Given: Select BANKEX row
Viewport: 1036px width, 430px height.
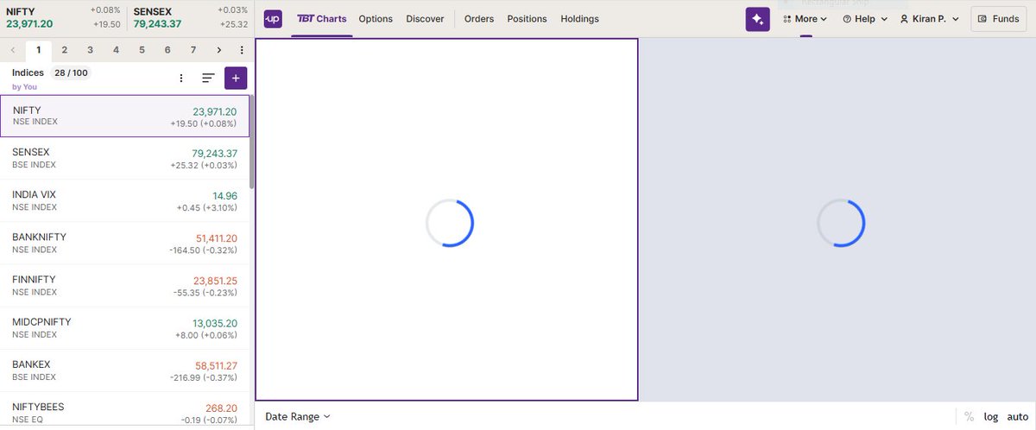Looking at the screenshot, I should (x=125, y=370).
